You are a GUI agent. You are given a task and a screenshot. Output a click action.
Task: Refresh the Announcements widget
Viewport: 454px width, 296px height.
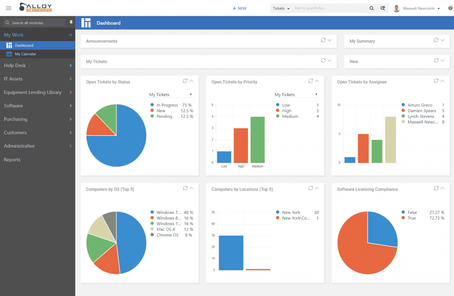[323, 40]
